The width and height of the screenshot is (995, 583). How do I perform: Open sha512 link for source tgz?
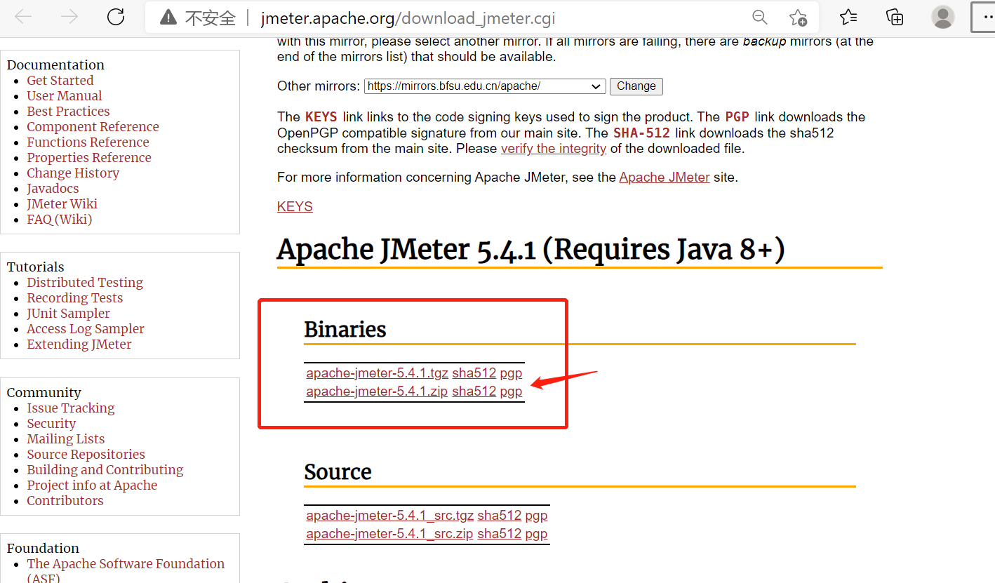(x=500, y=516)
